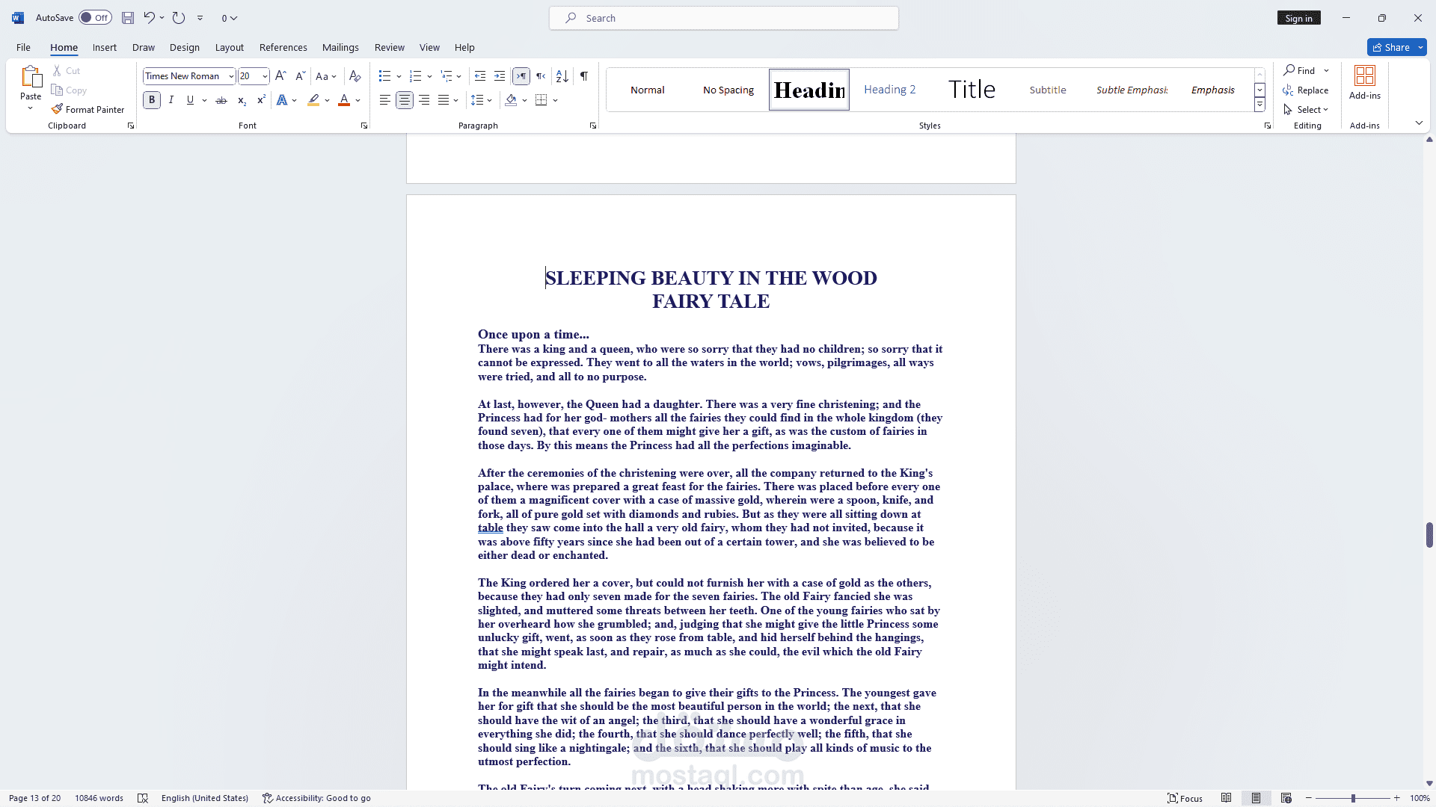Open the Layout tab
Viewport: 1436px width, 807px height.
tap(229, 47)
